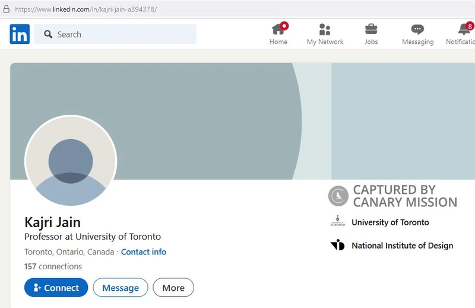Focus the LinkedIn Search field

click(115, 34)
